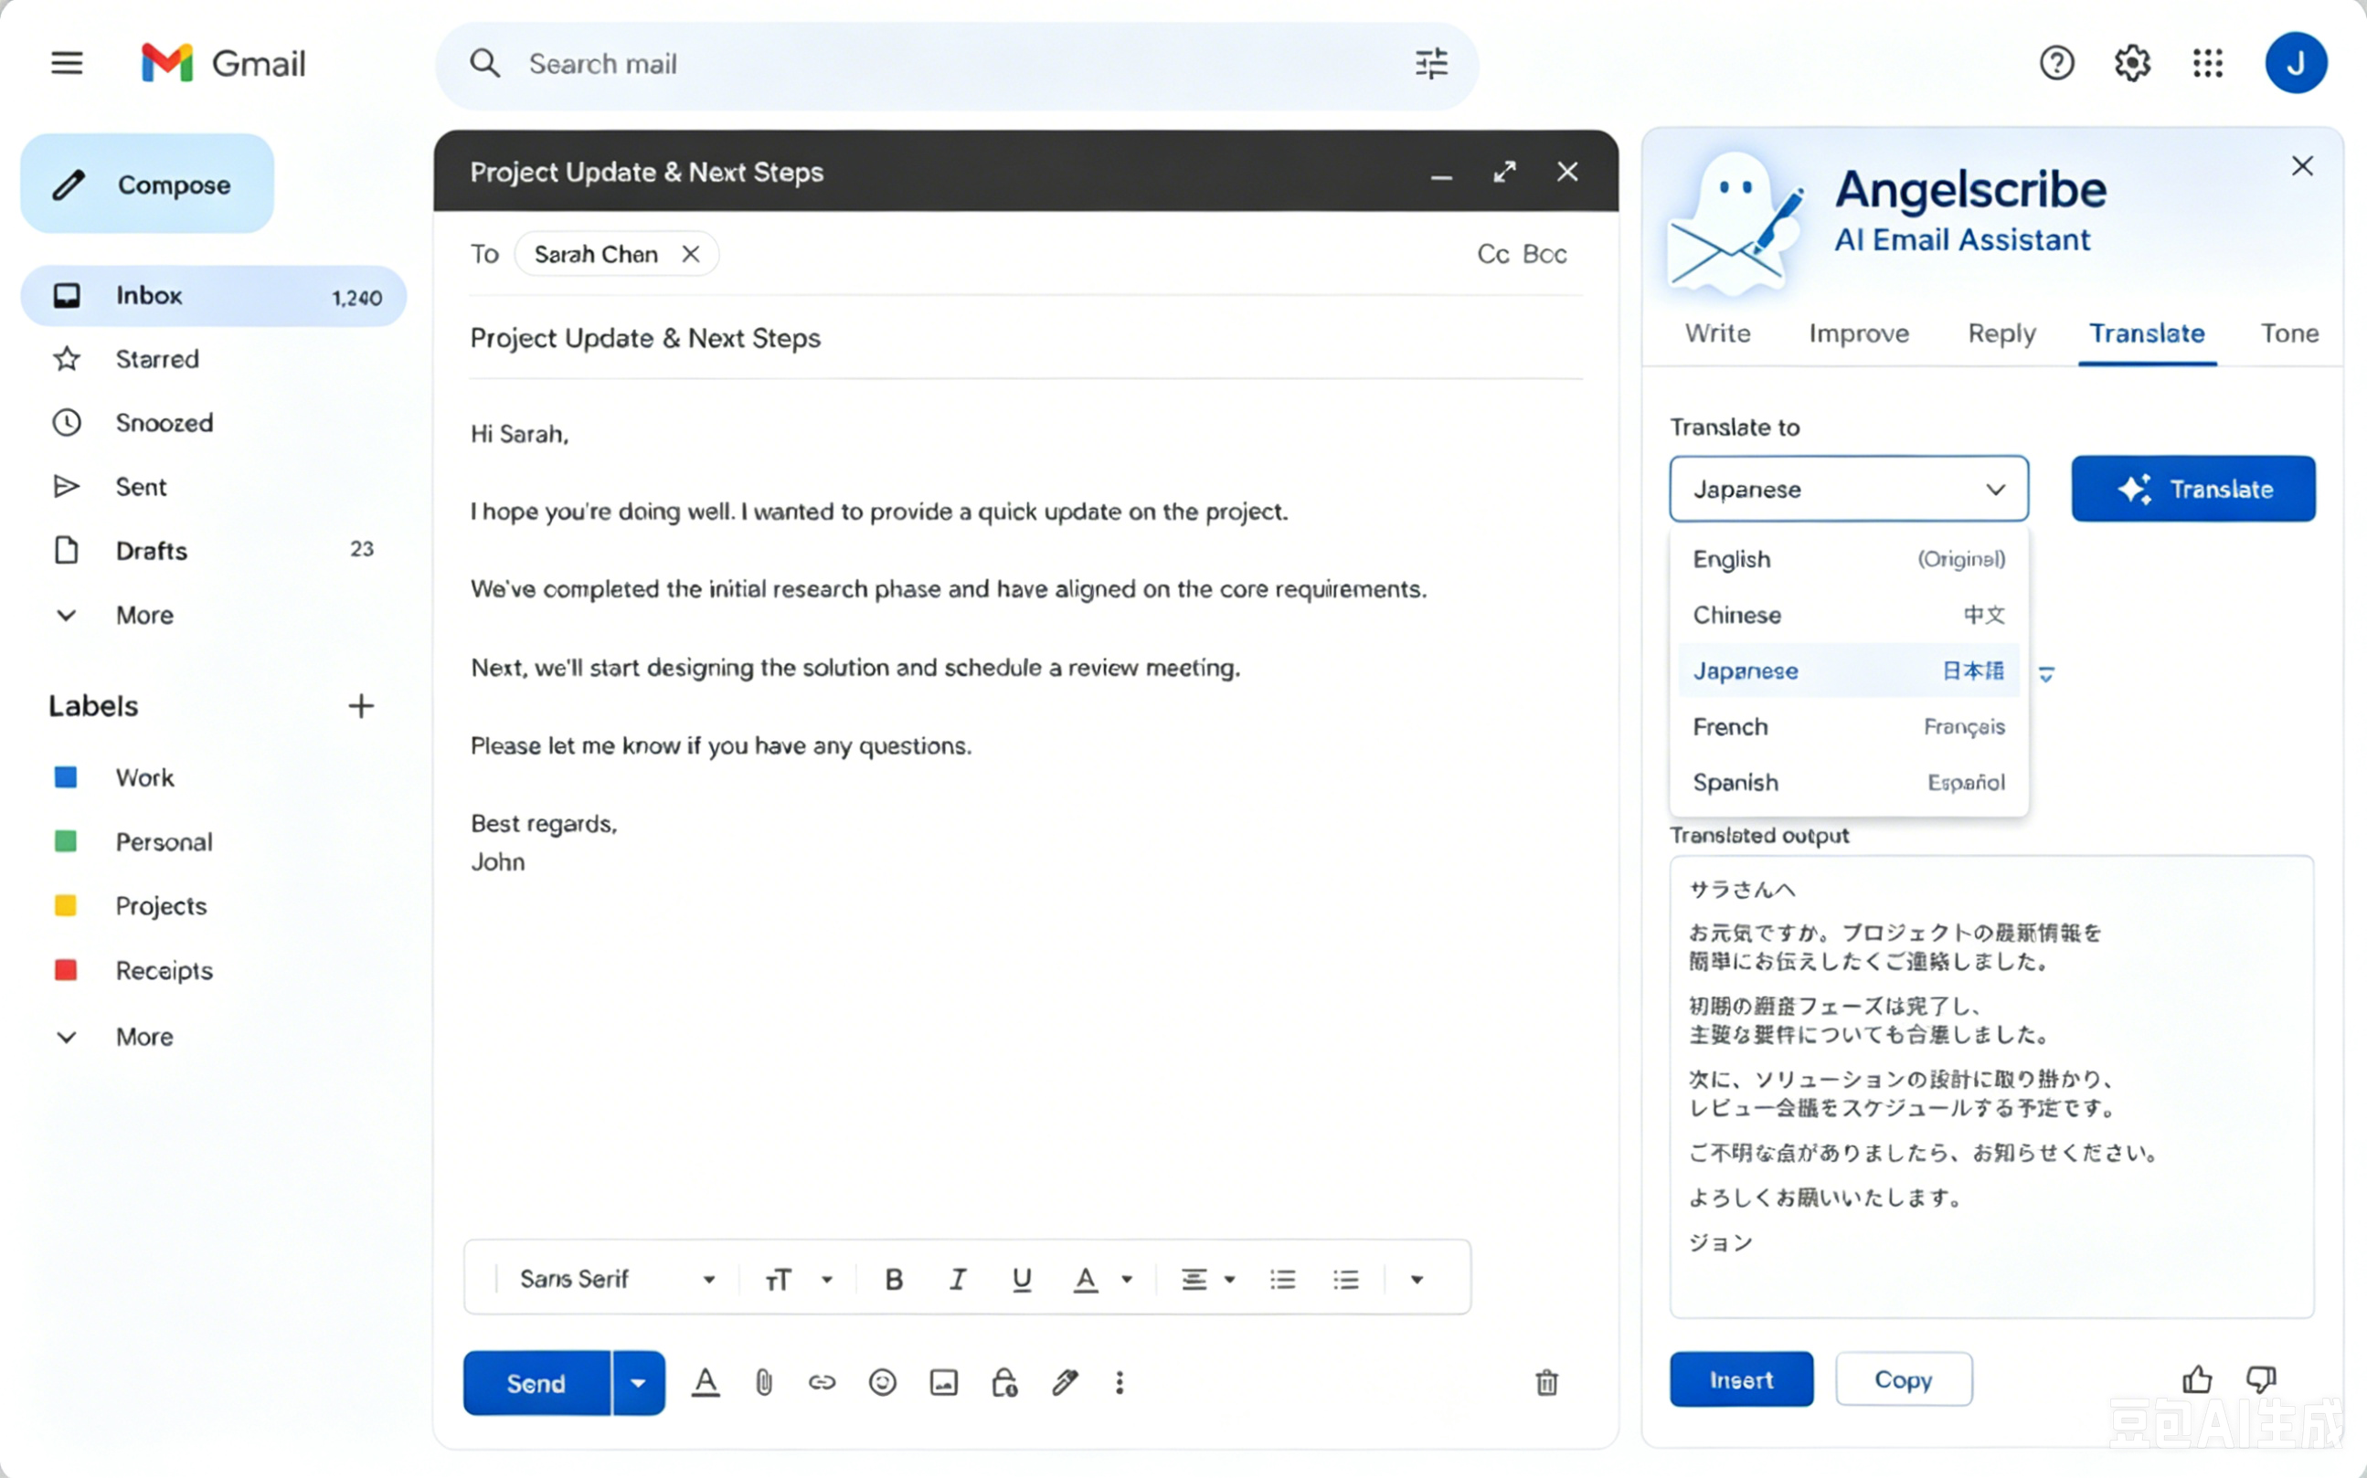Open the text size dropdown
This screenshot has height=1478, width=2367.
tap(798, 1280)
